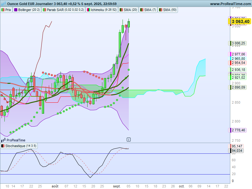
Task: Click the www.ProRealTime.com link
Action: click(230, 4)
